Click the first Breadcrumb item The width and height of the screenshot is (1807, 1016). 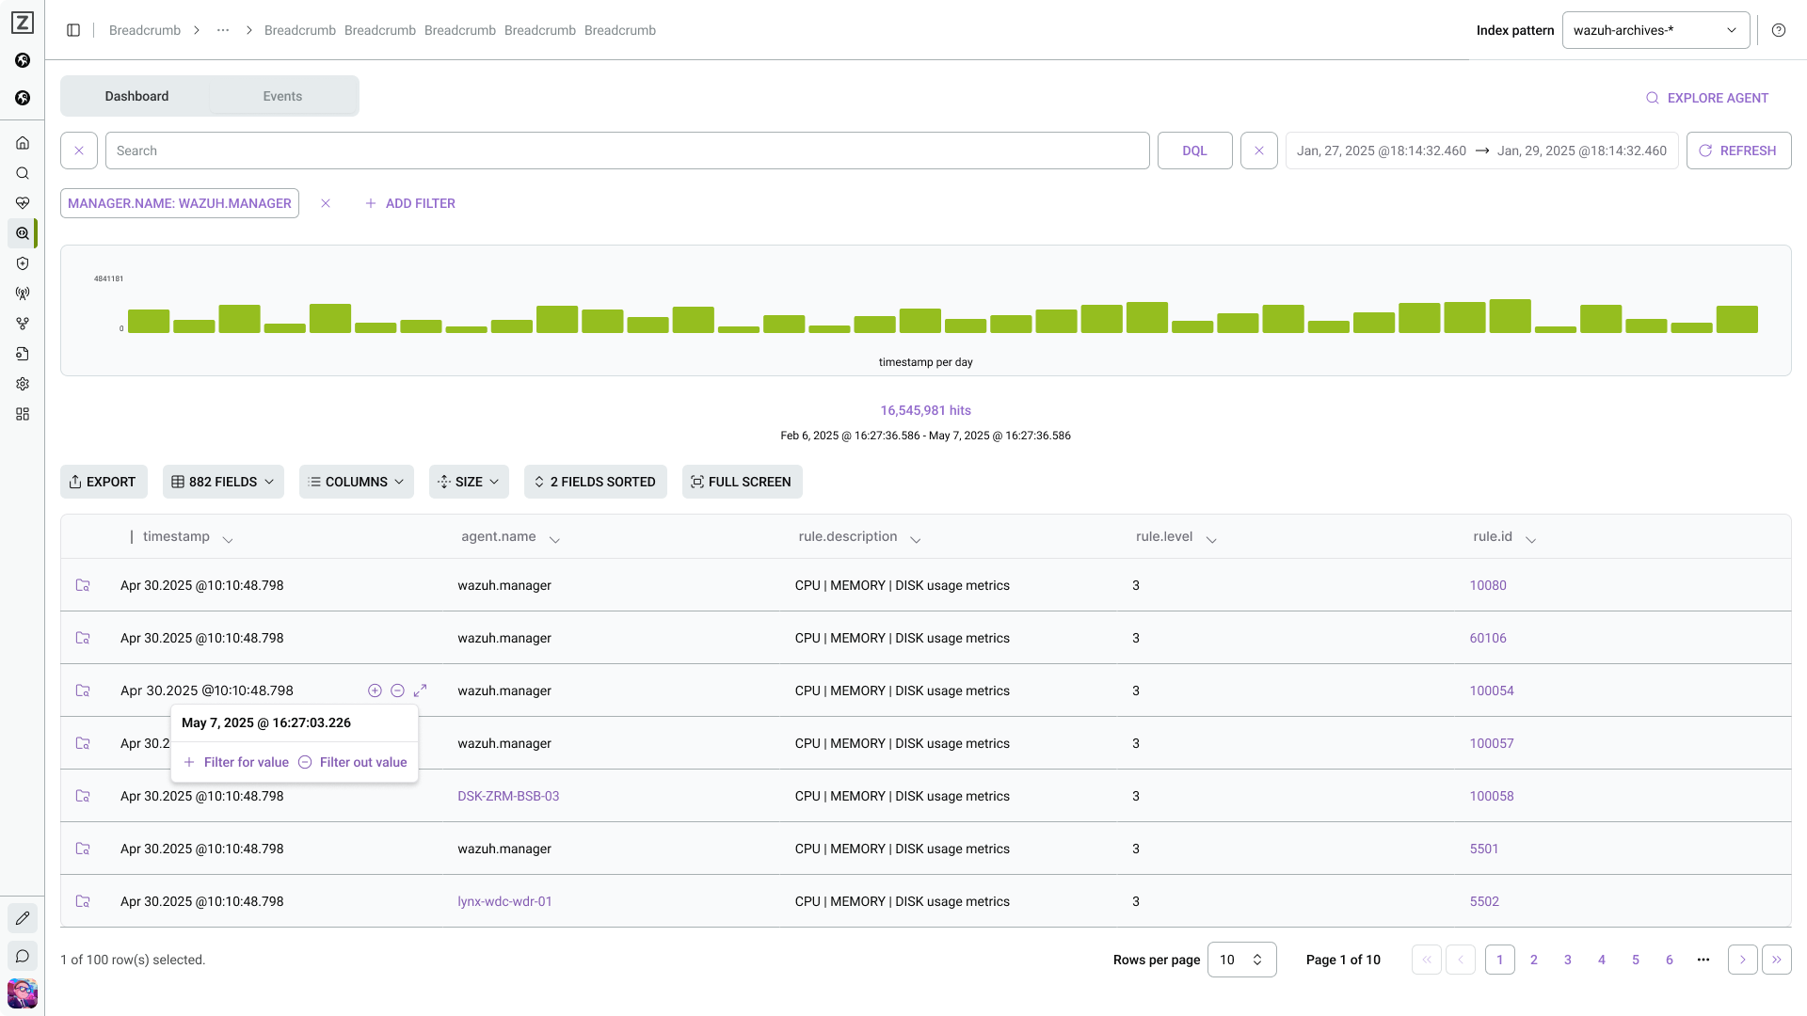145,30
